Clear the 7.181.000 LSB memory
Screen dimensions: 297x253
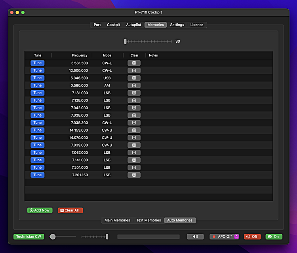(x=134, y=93)
